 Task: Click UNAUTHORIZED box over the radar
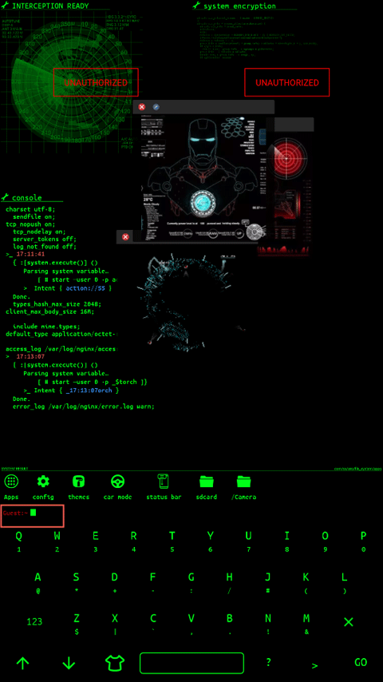pyautogui.click(x=96, y=82)
